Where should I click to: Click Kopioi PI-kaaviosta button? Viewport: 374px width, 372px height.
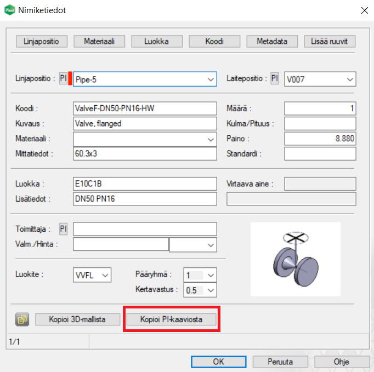tap(171, 319)
